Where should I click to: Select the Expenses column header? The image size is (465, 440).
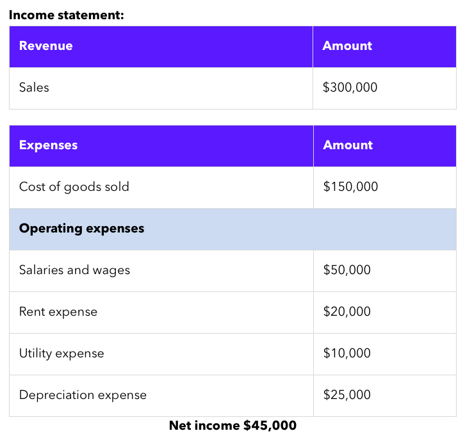coord(48,145)
